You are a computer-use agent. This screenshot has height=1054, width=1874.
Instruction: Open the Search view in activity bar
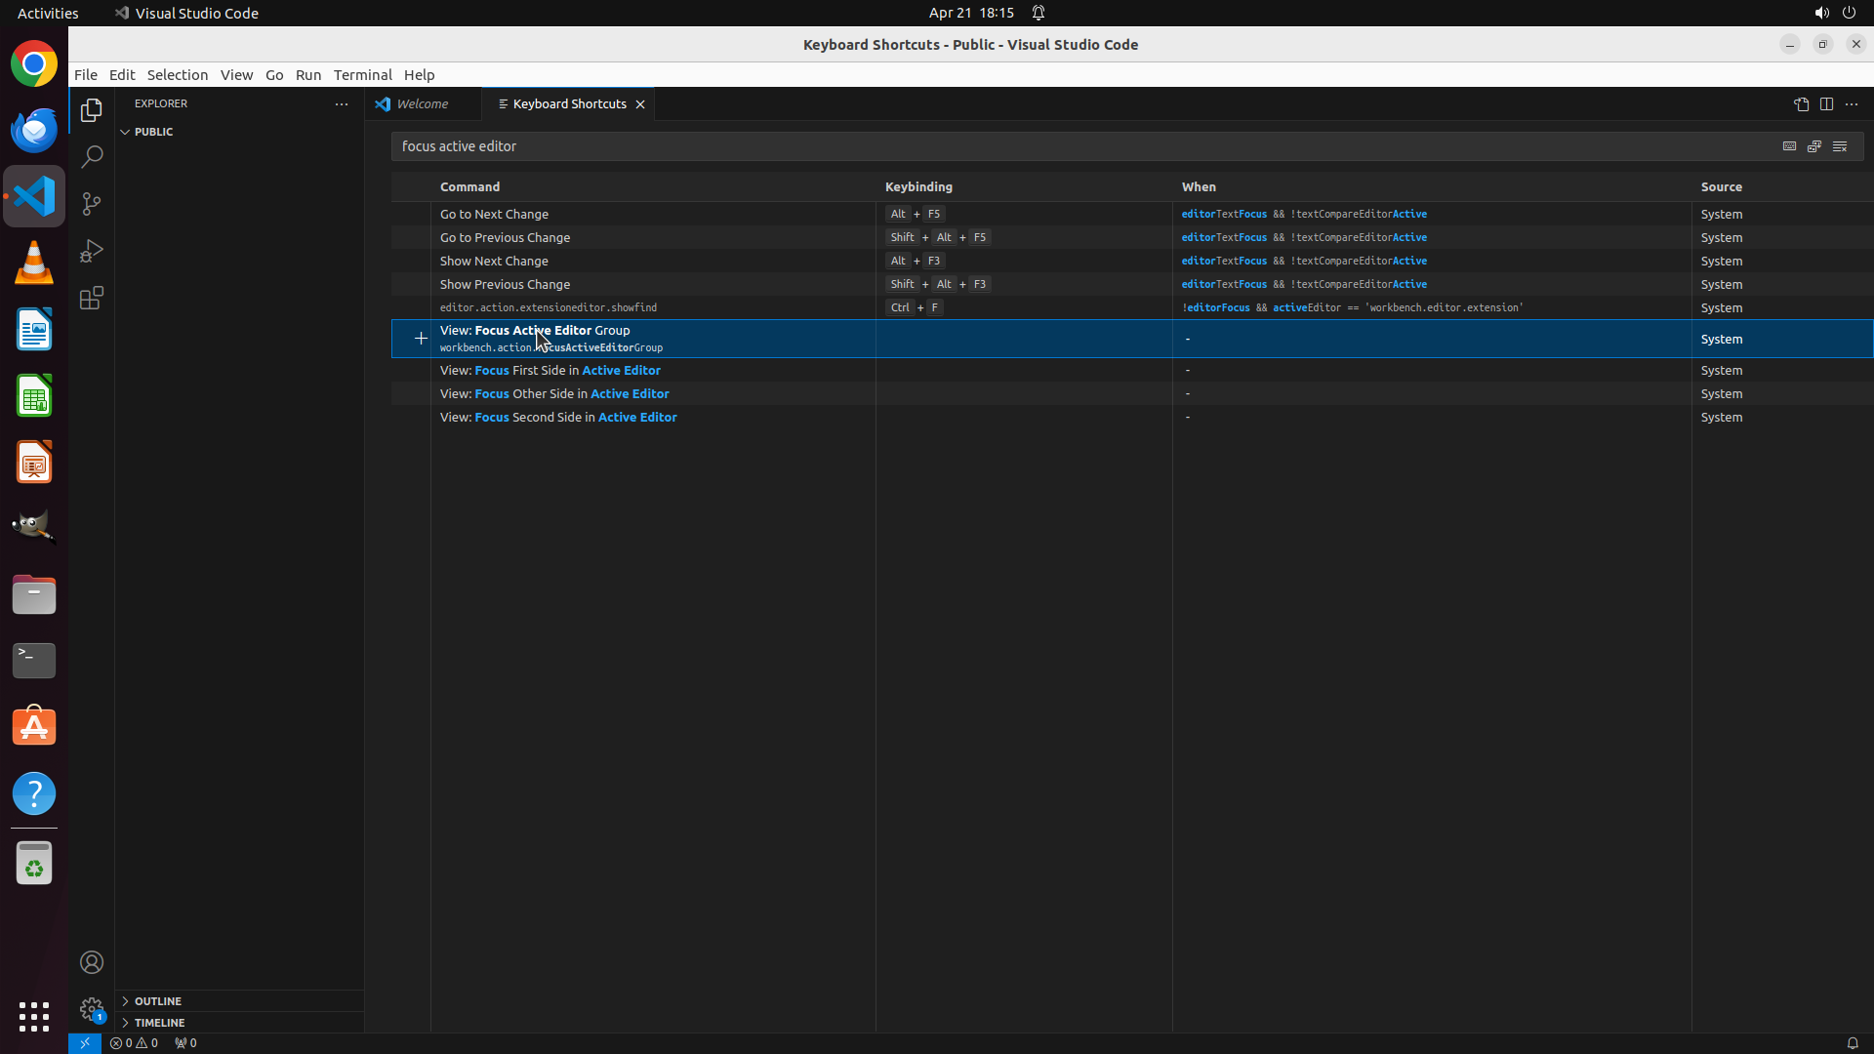[92, 157]
